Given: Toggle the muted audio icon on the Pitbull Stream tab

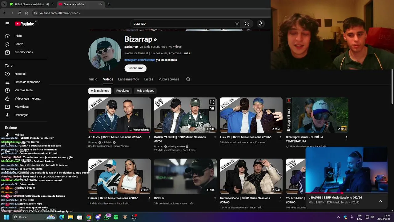Looking at the screenshot, I should [47, 4].
